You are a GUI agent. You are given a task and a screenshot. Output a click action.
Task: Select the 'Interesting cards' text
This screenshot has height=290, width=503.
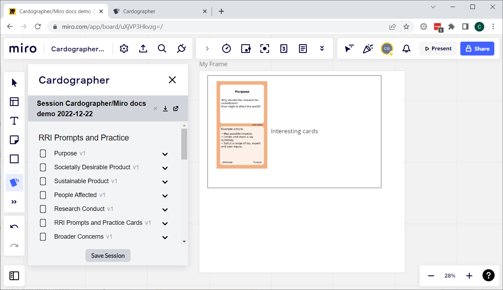pyautogui.click(x=294, y=131)
